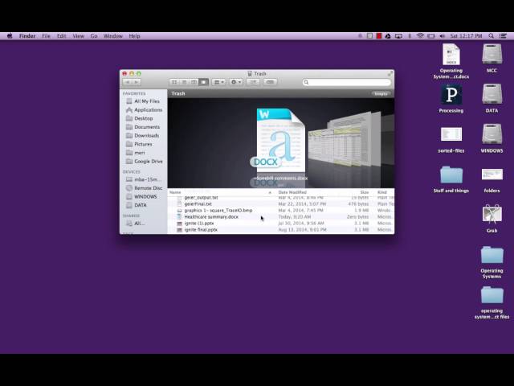The image size is (514, 386).
Task: Select ignite (1).pptx in the list
Action: pyautogui.click(x=281, y=224)
